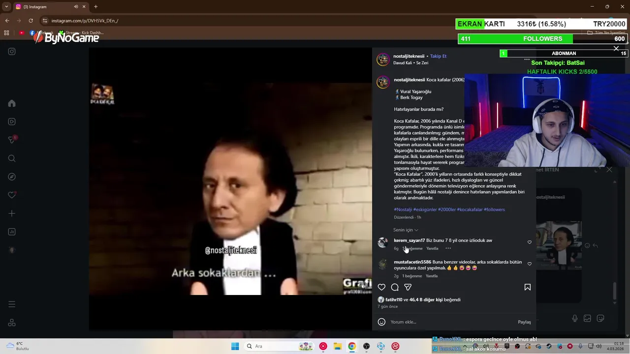The image size is (630, 354).
Task: Open the Dashboard chart icon in sidebar
Action: tap(12, 232)
